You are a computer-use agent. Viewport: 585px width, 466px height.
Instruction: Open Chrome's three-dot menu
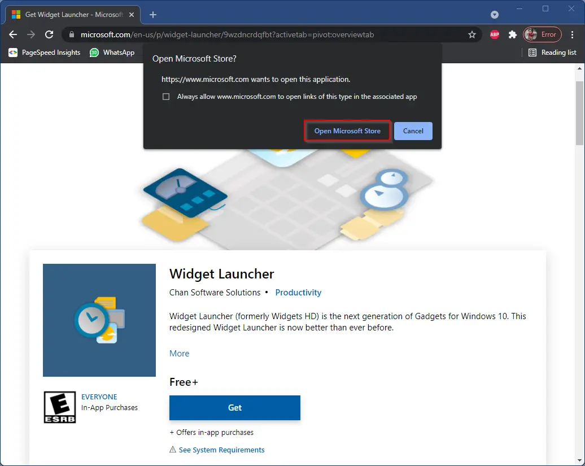[573, 34]
